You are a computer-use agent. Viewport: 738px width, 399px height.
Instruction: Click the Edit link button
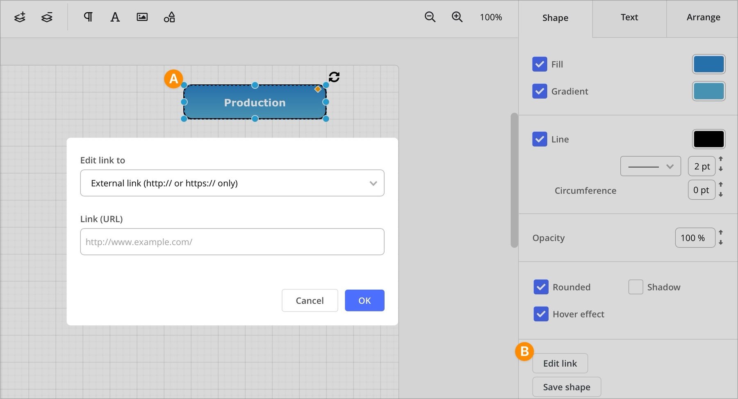point(560,363)
